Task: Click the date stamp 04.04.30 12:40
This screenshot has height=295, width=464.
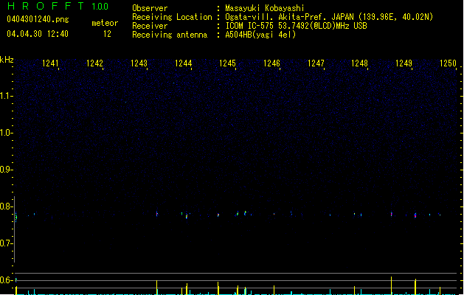Action: [38, 34]
